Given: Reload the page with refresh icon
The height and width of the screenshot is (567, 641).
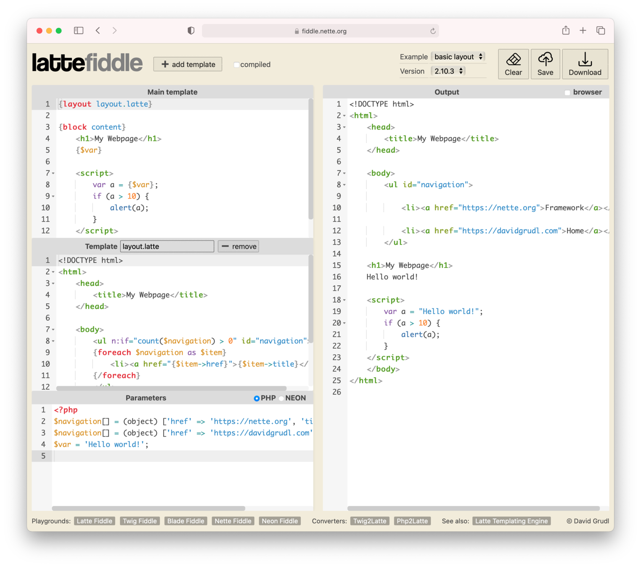Looking at the screenshot, I should (433, 31).
